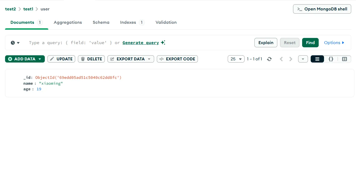The image size is (356, 183).
Task: Click the UPDATE button
Action: pyautogui.click(x=61, y=59)
